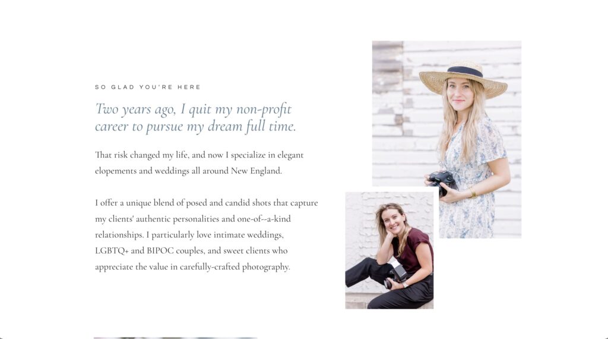This screenshot has height=339, width=608.
Task: Click the word "elopements" in the first paragraph
Action: [x=116, y=171]
